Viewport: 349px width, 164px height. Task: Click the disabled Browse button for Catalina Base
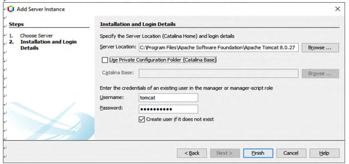tap(320, 73)
